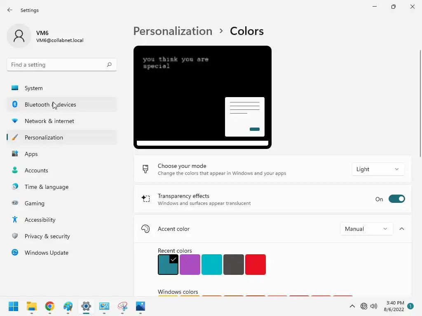Click the Personalization paintbrush icon
The width and height of the screenshot is (422, 316).
point(15,137)
